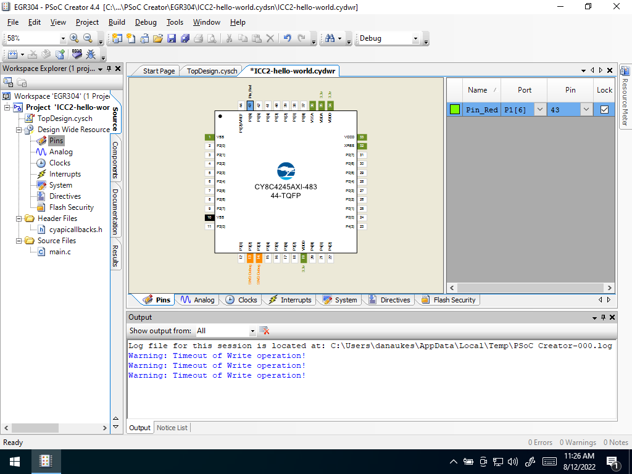Select Directives in the workspace tree
Image resolution: width=632 pixels, height=474 pixels.
pos(65,196)
